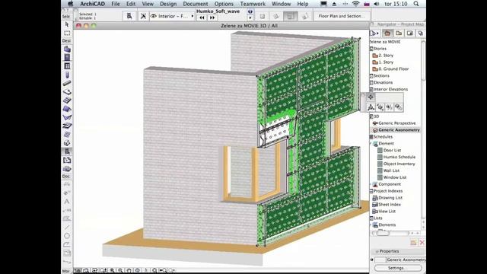Switch Navigator to Publisher Sets tab
The image size is (487, 274).
(x=421, y=33)
